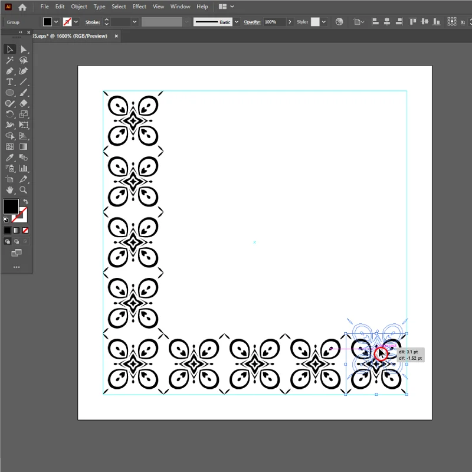The height and width of the screenshot is (472, 472).
Task: Select the Free Transform tool
Action: coord(24,125)
